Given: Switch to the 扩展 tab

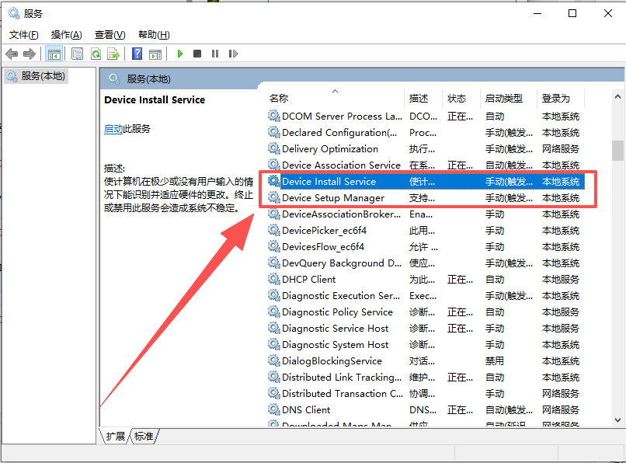Looking at the screenshot, I should [x=116, y=437].
